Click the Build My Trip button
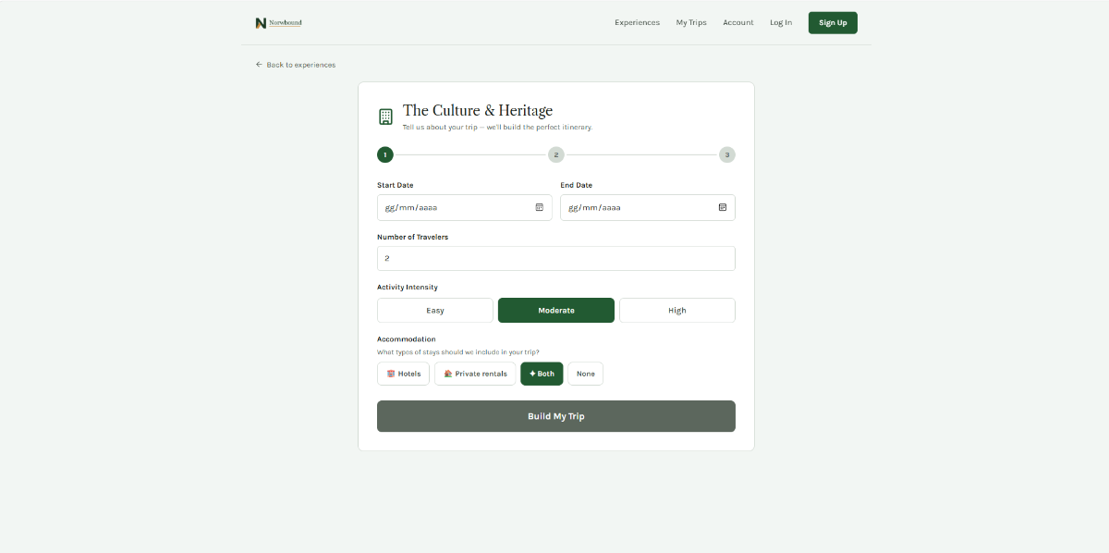The image size is (1109, 553). [556, 416]
